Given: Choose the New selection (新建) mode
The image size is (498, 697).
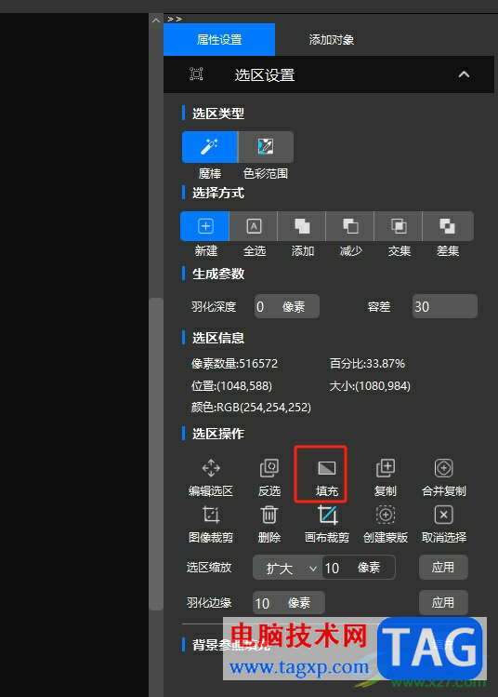Looking at the screenshot, I should tap(205, 226).
